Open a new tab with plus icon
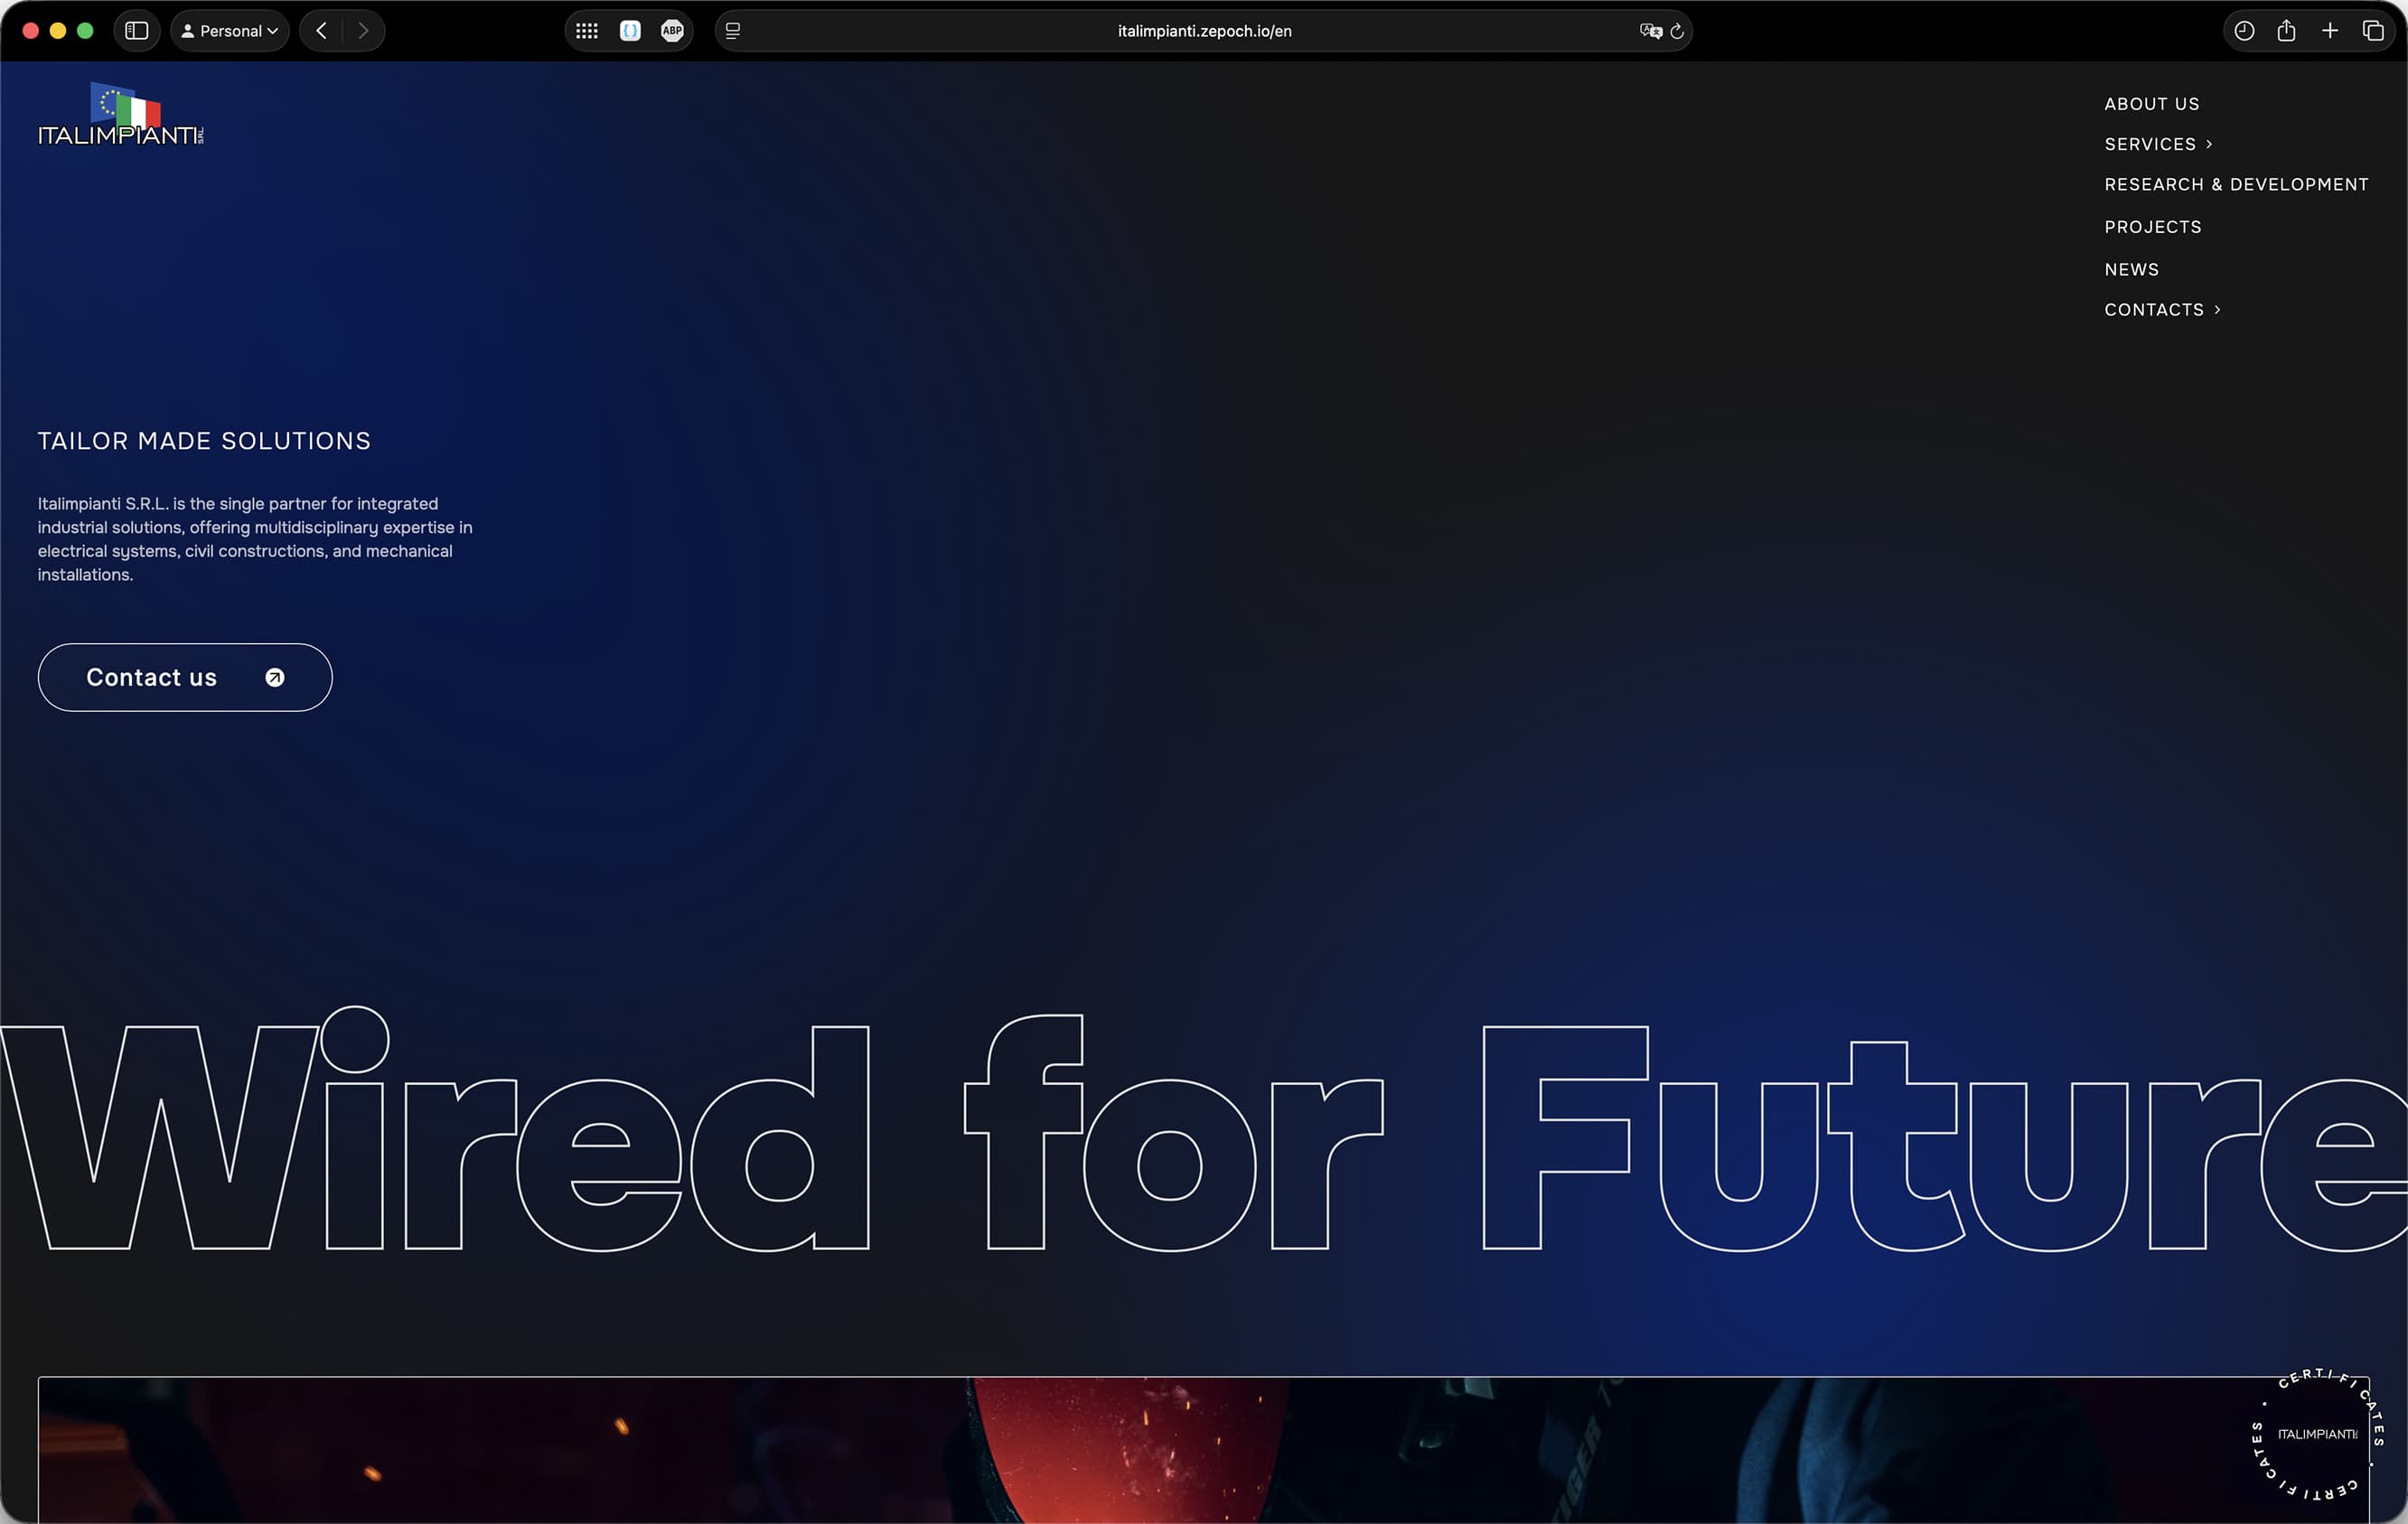Viewport: 2408px width, 1524px height. pos(2330,31)
